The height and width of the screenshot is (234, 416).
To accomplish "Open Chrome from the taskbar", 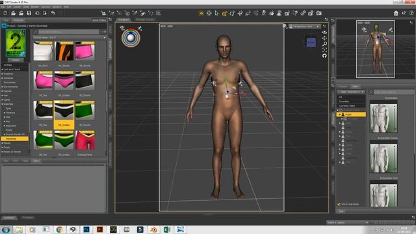I will point(59,229).
